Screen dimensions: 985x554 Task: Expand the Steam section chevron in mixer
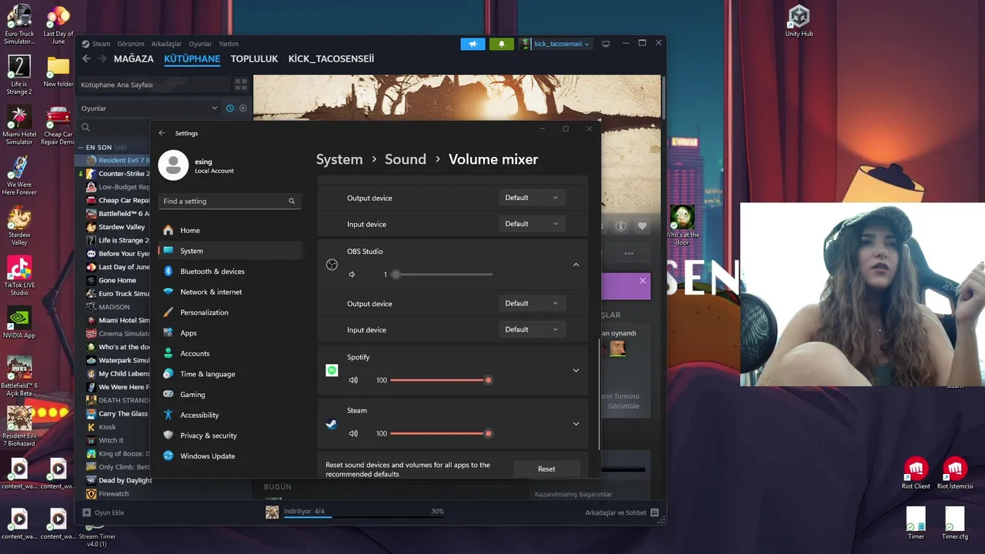(x=576, y=423)
